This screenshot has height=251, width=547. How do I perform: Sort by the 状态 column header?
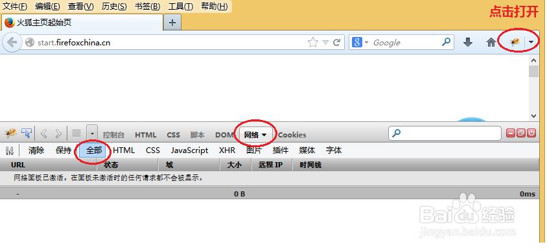click(x=127, y=165)
